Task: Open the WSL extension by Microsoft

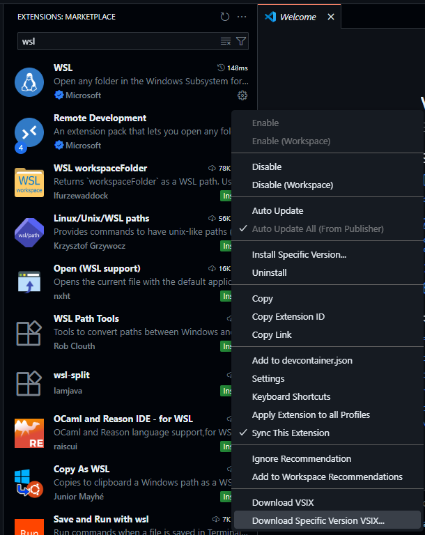Action: [130, 82]
